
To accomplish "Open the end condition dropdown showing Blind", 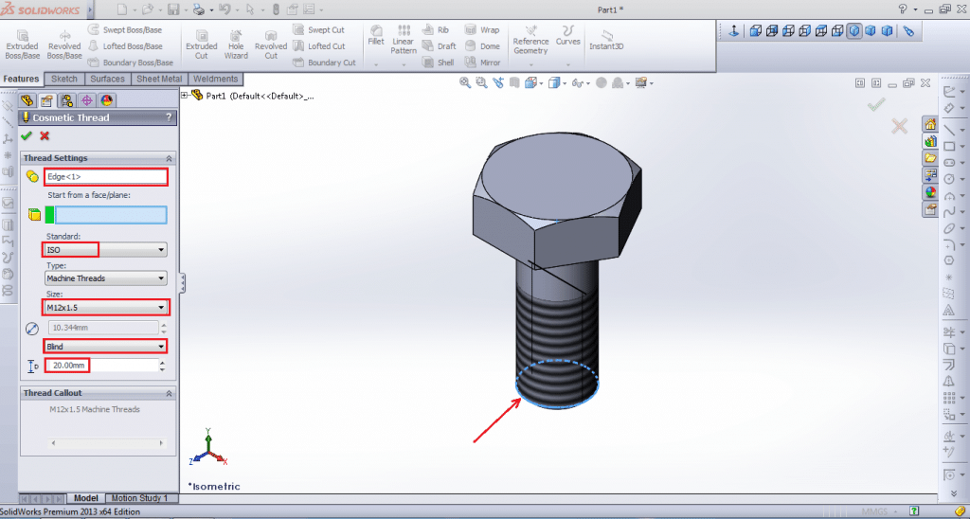I will [106, 347].
